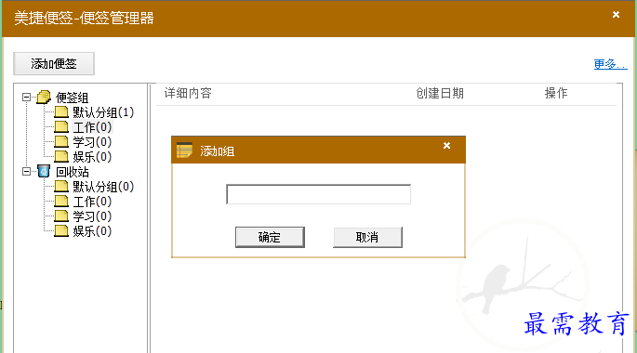Click the 回收站 root label
The image size is (637, 353).
(73, 172)
